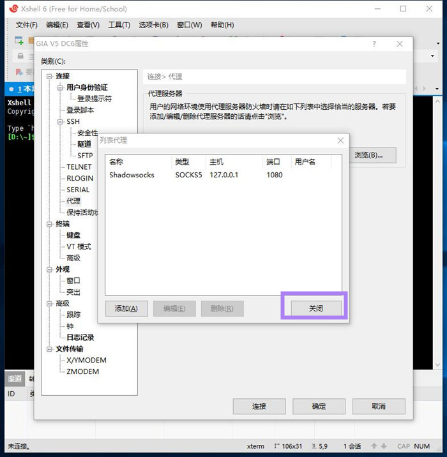Select 登录提示符 in category tree

point(95,99)
